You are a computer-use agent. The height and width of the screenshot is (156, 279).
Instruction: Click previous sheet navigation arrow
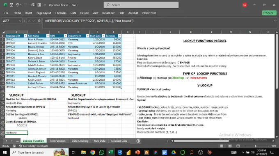6,141
